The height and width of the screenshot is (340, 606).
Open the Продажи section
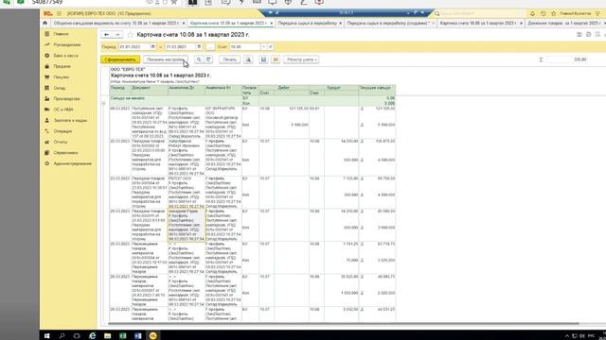point(62,66)
